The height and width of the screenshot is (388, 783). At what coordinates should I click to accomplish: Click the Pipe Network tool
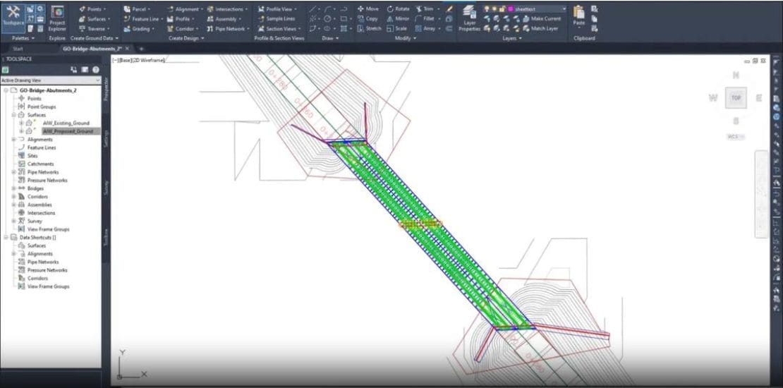coord(228,29)
